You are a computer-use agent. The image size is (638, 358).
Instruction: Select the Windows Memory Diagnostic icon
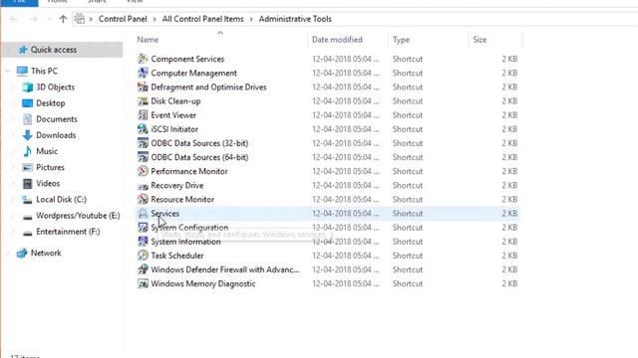(143, 283)
